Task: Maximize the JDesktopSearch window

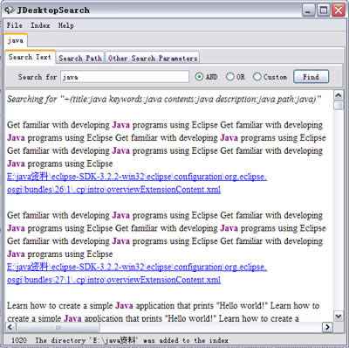Action: (324, 10)
